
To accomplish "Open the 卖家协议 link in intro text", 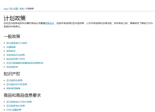I will (x=50, y=23).
